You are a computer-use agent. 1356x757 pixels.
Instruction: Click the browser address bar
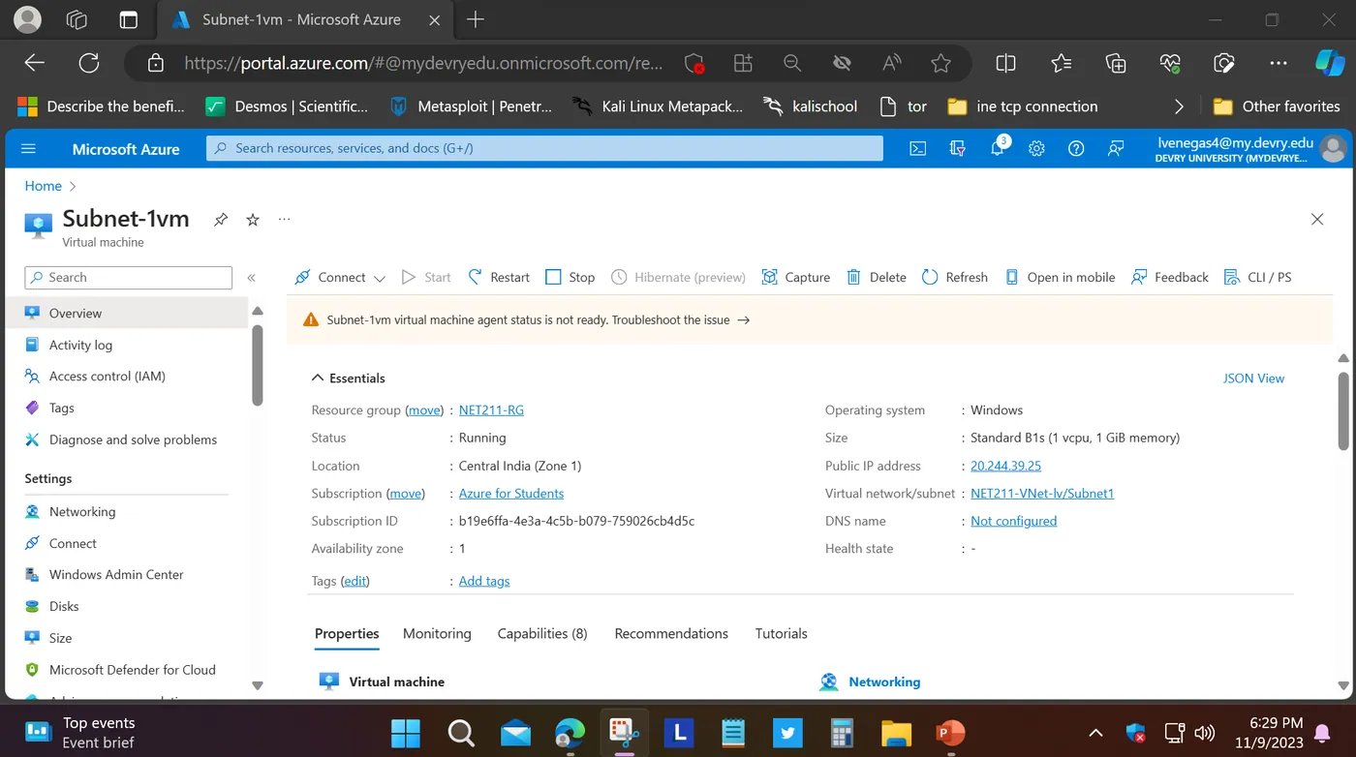[423, 63]
